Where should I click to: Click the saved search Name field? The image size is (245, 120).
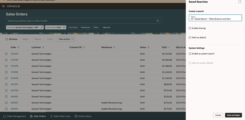[x=215, y=18]
